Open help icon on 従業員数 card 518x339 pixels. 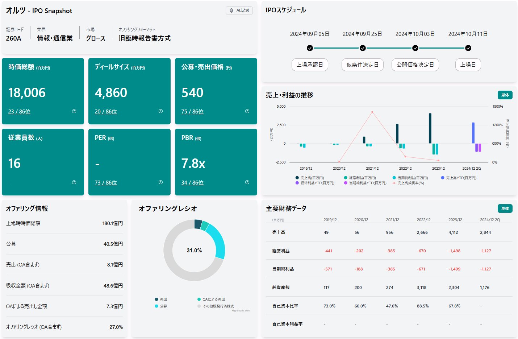tap(74, 182)
